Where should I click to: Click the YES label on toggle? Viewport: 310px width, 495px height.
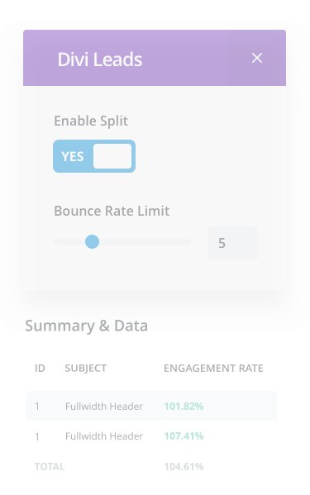coord(73,156)
